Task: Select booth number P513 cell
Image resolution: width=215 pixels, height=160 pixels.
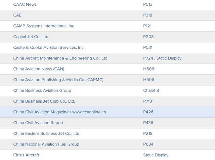Action: 148,4
